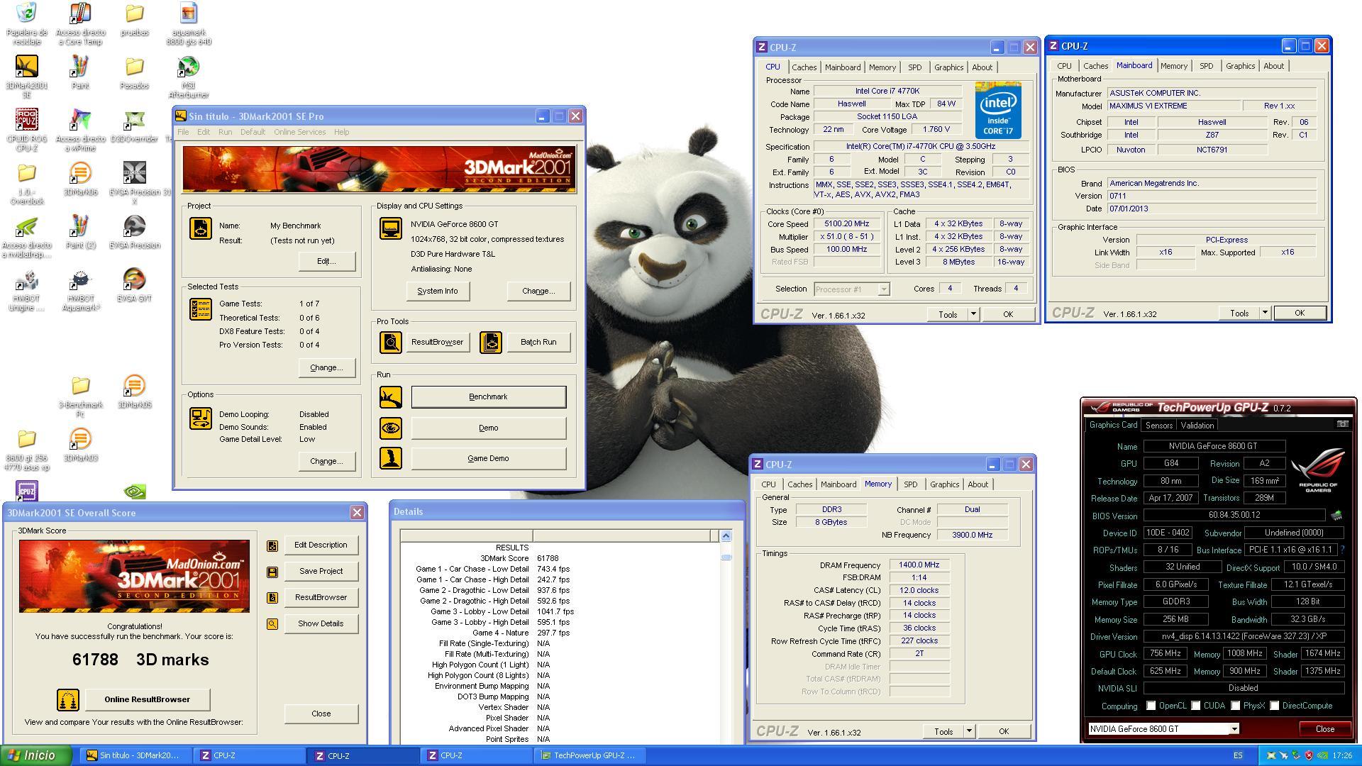Image resolution: width=1362 pixels, height=766 pixels.
Task: Open the GPU selection dropdown in GPU-Z
Action: (x=1234, y=729)
